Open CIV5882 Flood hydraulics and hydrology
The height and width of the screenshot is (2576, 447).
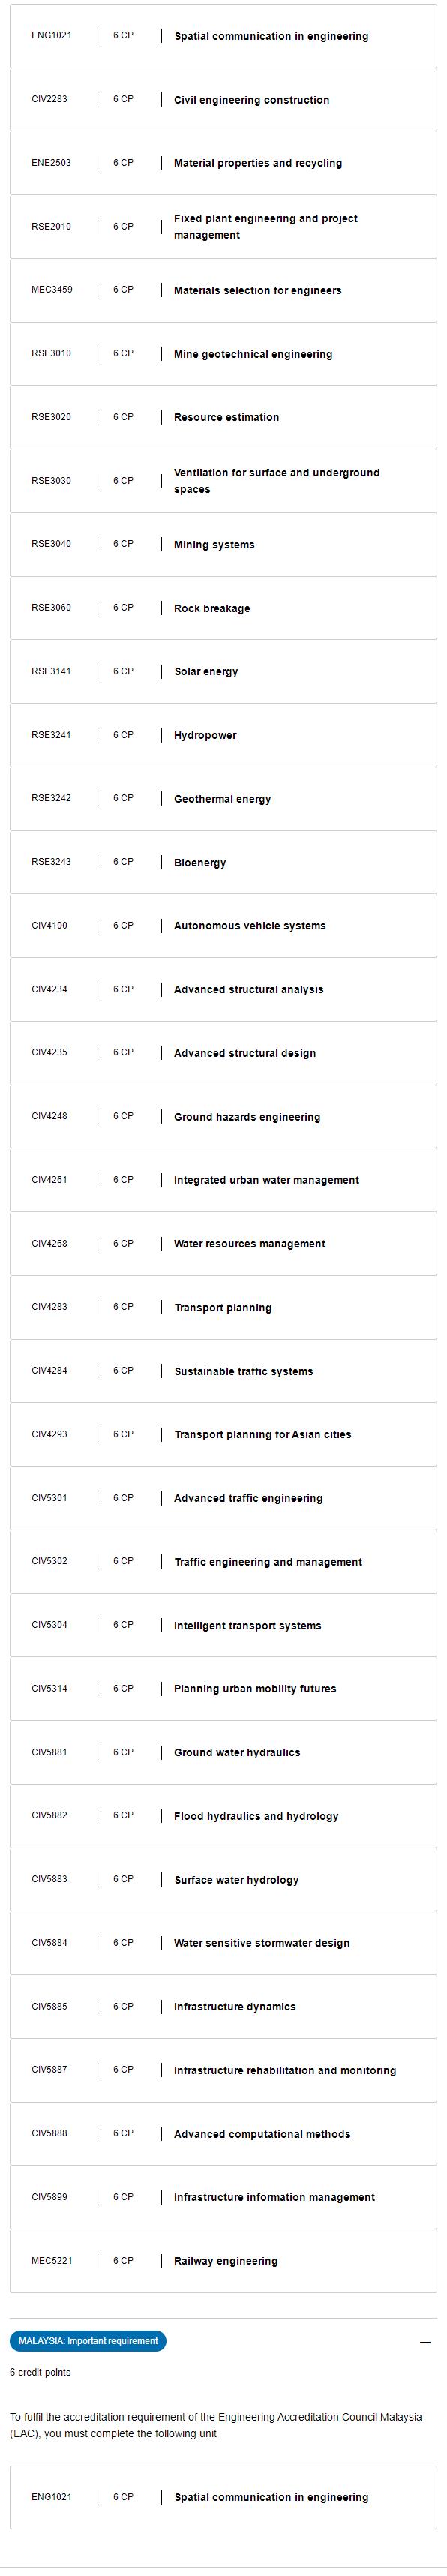point(223,1816)
